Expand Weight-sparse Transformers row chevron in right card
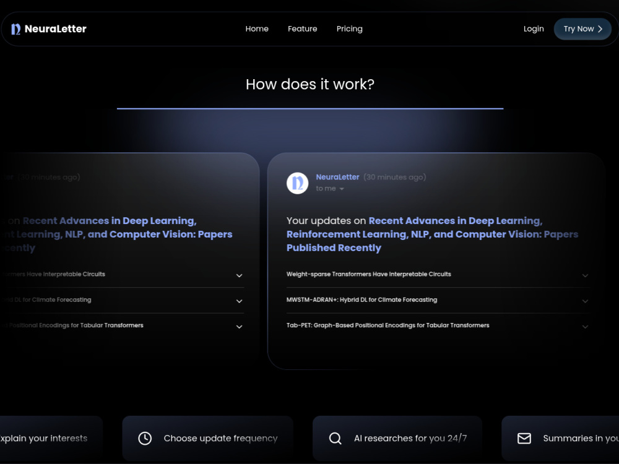Image resolution: width=619 pixels, height=464 pixels. click(x=585, y=275)
